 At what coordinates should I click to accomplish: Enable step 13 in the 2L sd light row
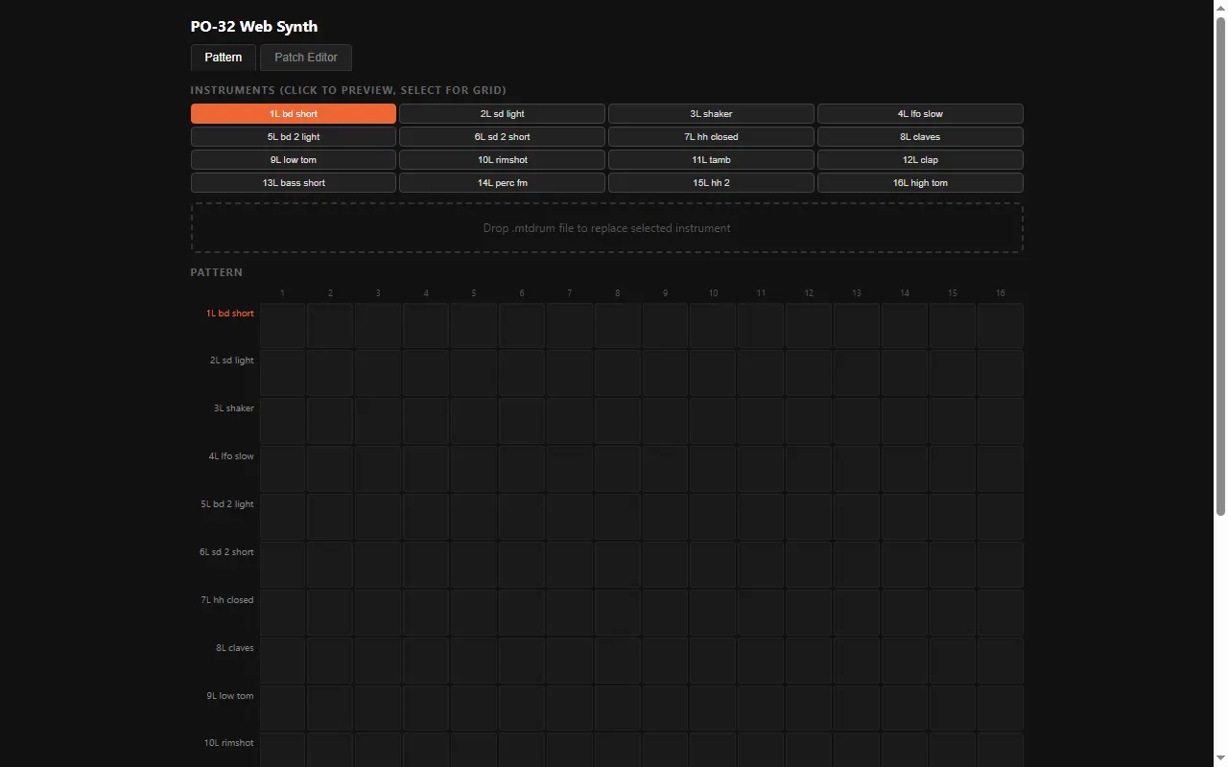[x=857, y=373]
